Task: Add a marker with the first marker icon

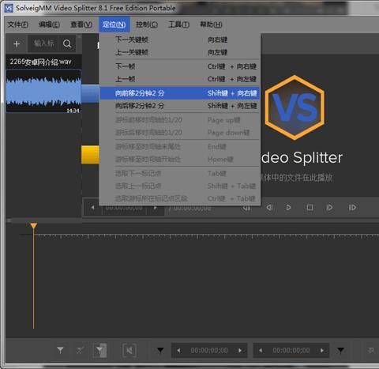Action: [x=60, y=350]
